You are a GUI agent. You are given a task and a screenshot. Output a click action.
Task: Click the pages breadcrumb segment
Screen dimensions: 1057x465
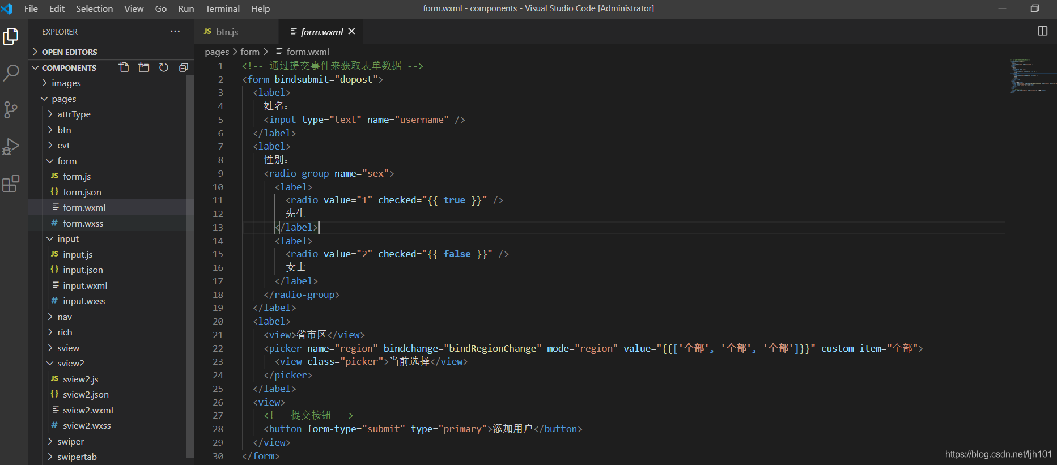[x=217, y=52]
